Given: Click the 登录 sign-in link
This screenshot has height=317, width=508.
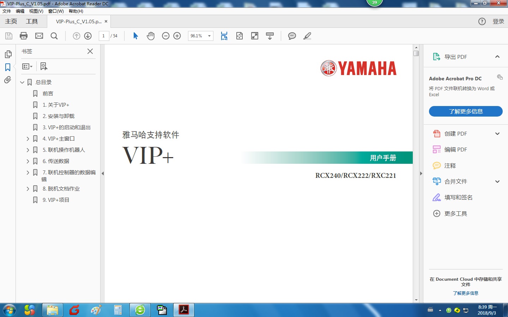Looking at the screenshot, I should point(498,21).
